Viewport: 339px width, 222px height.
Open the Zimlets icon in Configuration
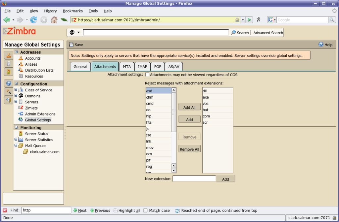tap(21, 108)
